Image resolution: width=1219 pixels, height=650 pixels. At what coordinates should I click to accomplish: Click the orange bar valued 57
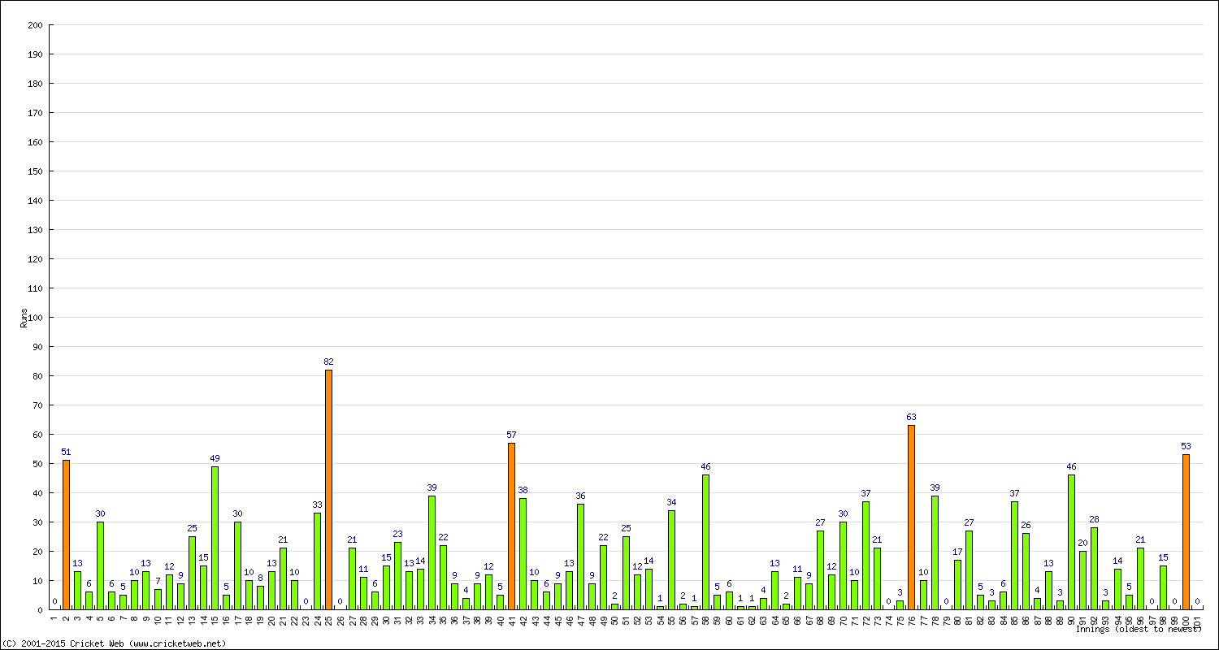[x=512, y=526]
